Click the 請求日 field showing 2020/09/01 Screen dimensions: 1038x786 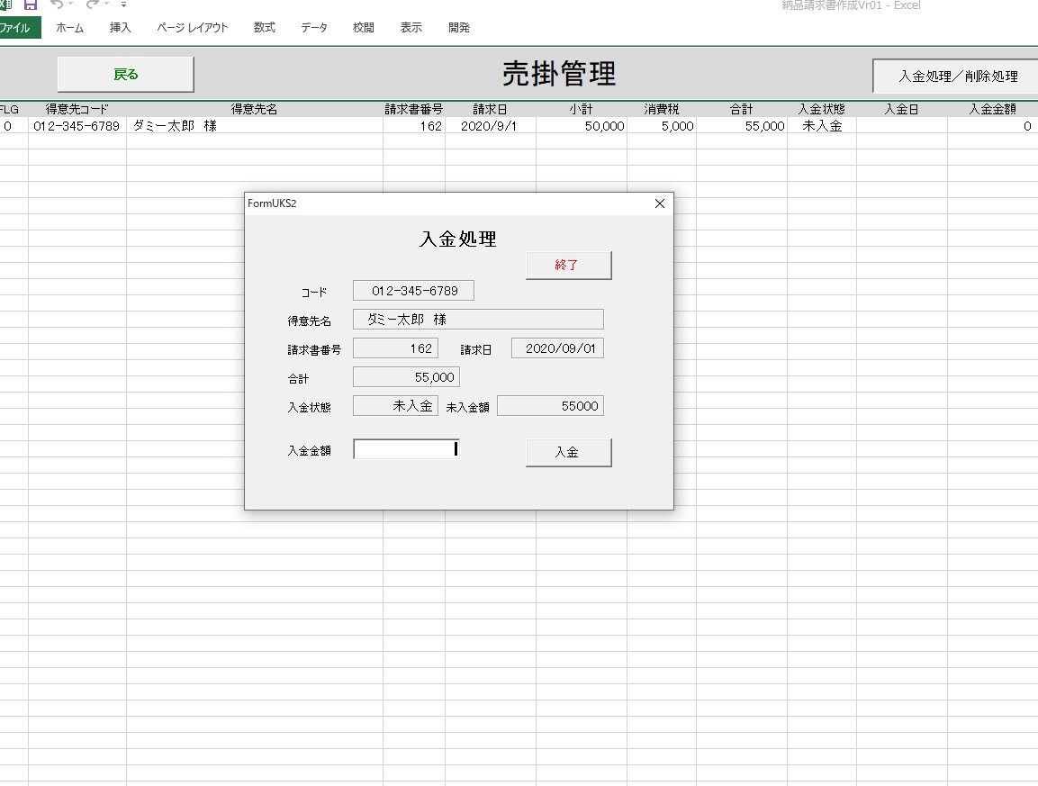(x=557, y=348)
